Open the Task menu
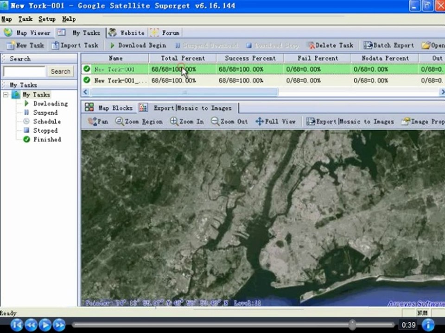 click(25, 19)
